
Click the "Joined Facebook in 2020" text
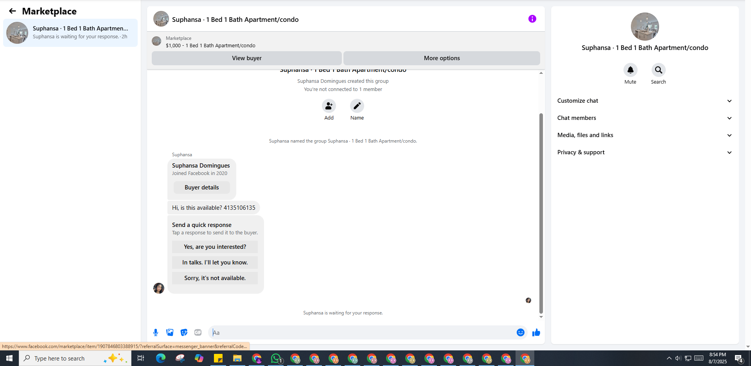[x=199, y=173]
